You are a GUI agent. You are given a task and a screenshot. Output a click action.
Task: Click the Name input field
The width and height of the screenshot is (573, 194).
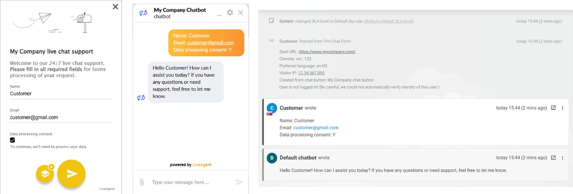tap(60, 94)
